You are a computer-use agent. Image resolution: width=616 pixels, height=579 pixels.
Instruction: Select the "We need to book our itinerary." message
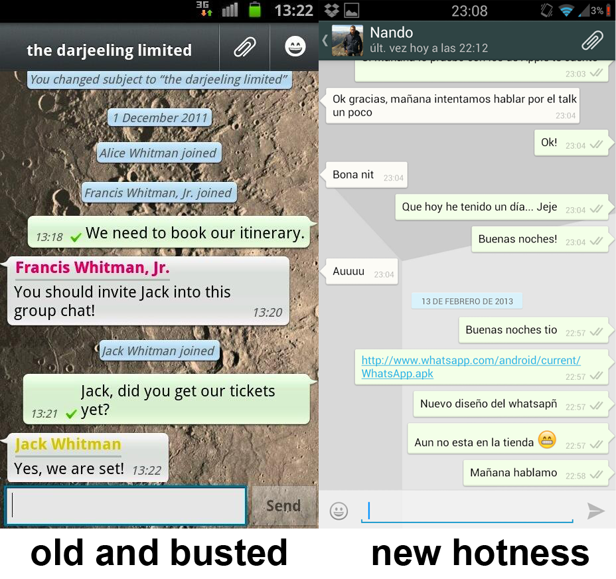(x=194, y=233)
